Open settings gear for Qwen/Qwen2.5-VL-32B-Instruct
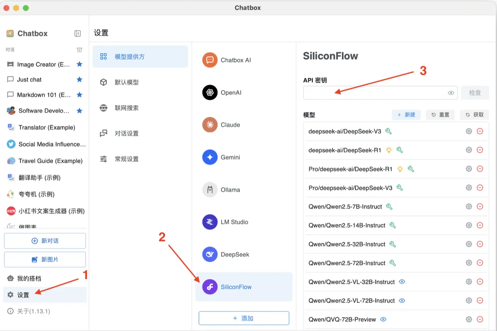This screenshot has height=331, width=497. tap(469, 282)
